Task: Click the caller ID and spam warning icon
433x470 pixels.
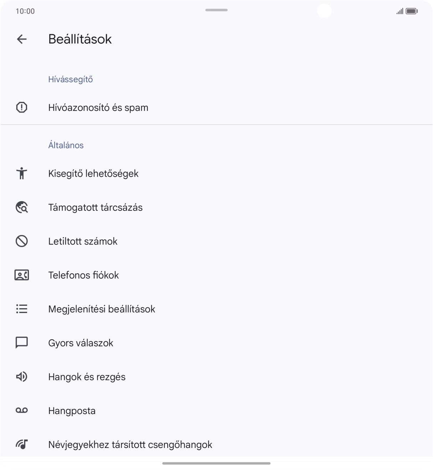Action: point(22,107)
